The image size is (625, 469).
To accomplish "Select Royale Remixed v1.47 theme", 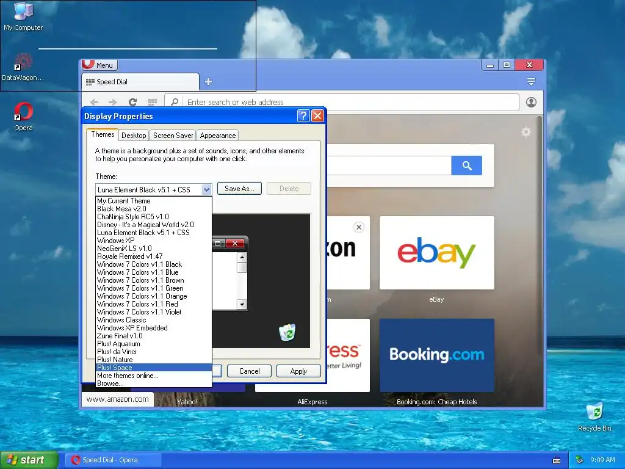I will (x=154, y=256).
